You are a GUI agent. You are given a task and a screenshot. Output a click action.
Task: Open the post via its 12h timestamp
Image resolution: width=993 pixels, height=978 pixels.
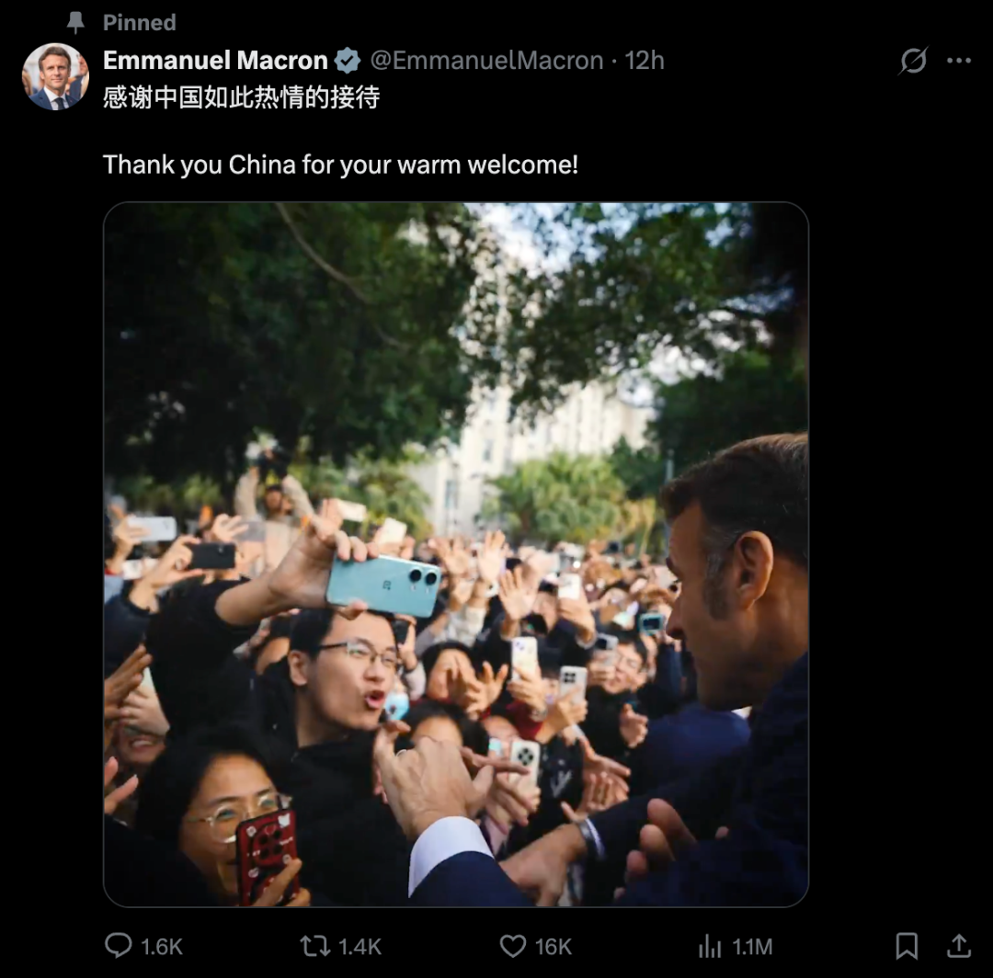pyautogui.click(x=645, y=61)
